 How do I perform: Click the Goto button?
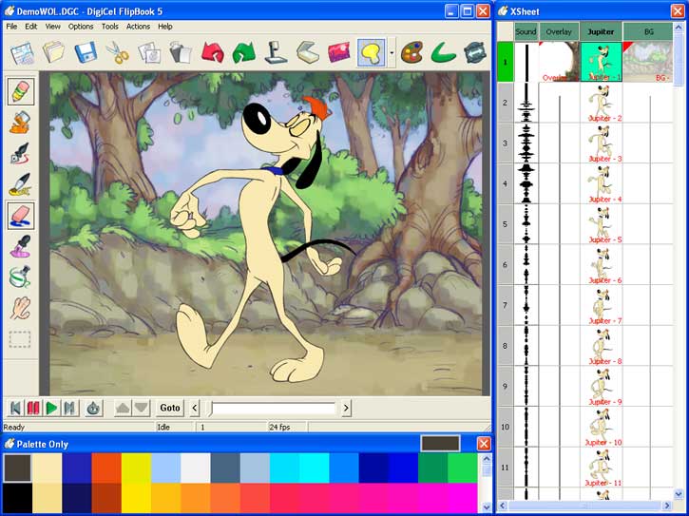point(170,409)
